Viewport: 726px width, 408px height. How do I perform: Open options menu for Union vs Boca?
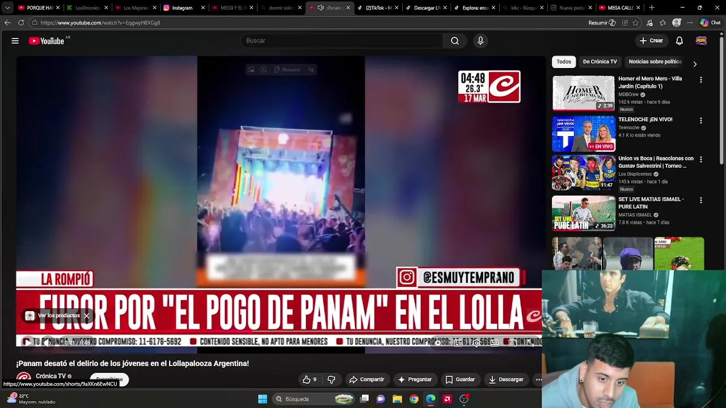[x=701, y=160]
